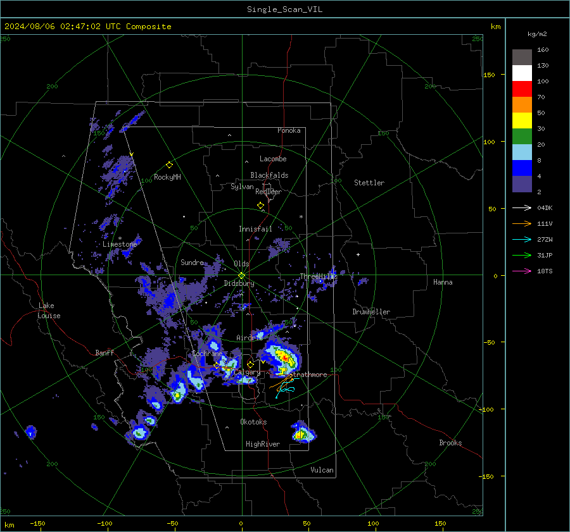
Task: Click the Lacombe town label
Action: [273, 159]
